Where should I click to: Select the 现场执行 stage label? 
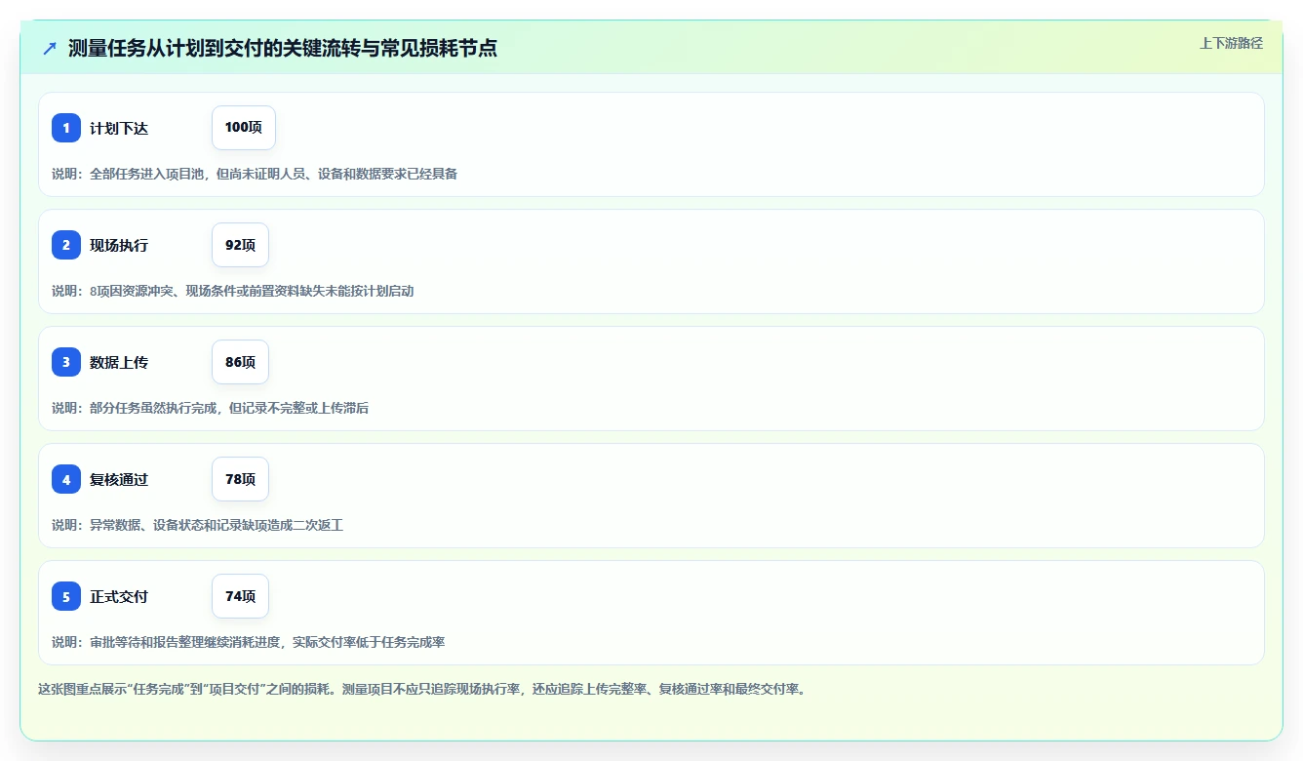(119, 246)
